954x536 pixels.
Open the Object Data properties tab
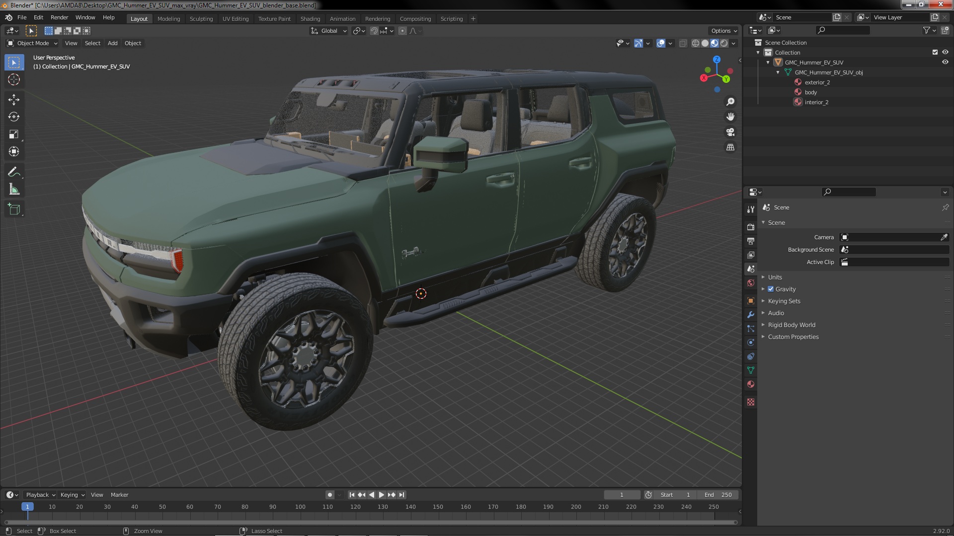point(751,370)
